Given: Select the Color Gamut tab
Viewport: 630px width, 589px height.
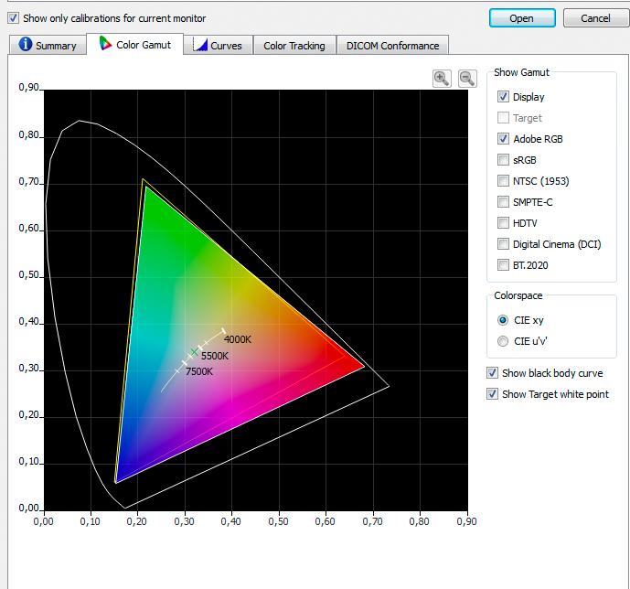Looking at the screenshot, I should pos(135,44).
